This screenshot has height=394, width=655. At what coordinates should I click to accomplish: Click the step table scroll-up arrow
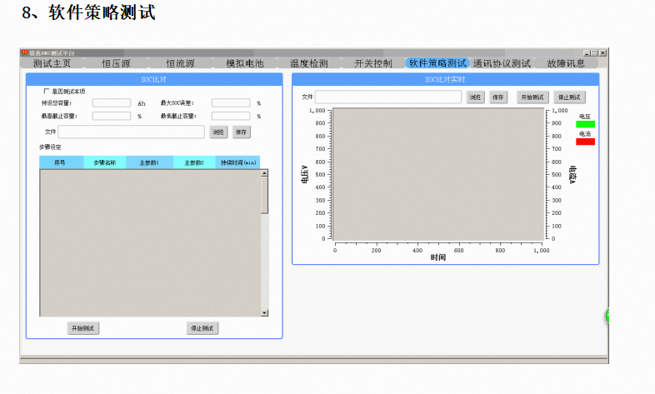(x=265, y=173)
